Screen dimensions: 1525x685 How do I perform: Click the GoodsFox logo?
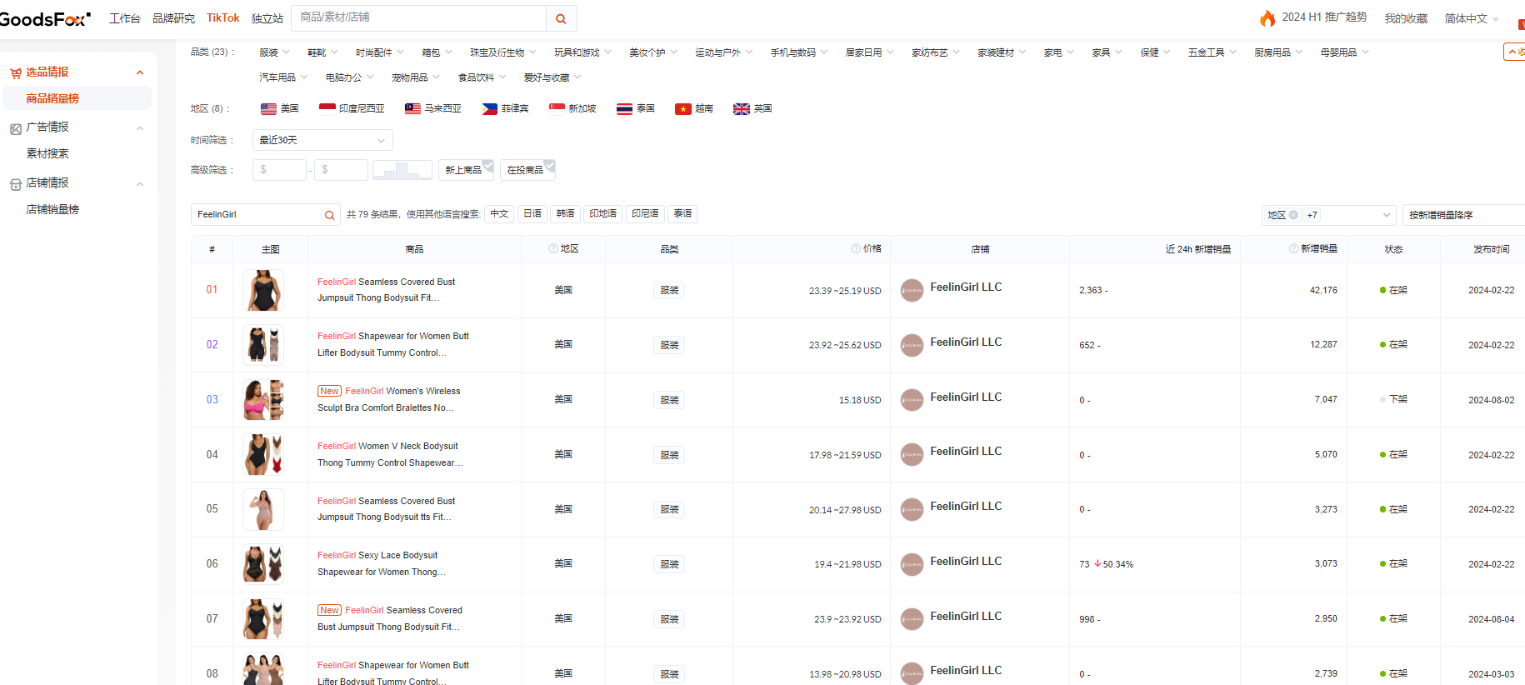click(x=44, y=18)
